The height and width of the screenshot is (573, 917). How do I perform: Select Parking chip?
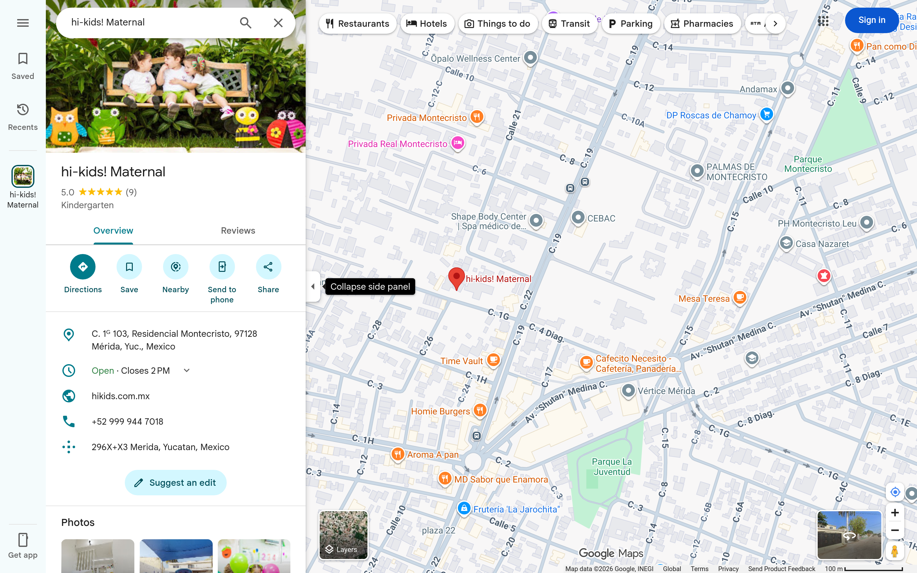click(x=630, y=24)
